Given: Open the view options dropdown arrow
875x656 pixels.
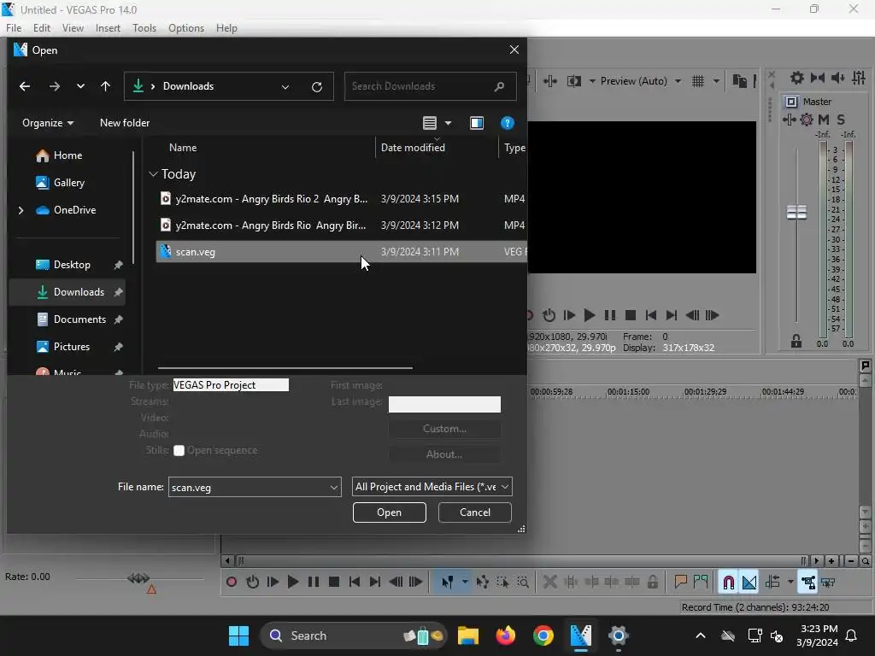Looking at the screenshot, I should (x=448, y=123).
